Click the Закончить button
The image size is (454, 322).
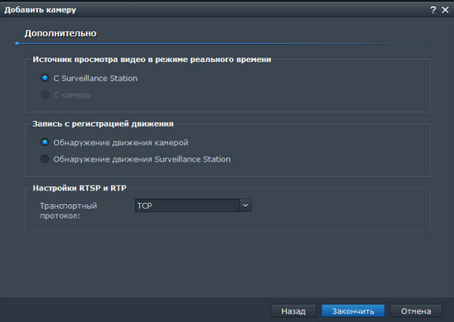[353, 311]
